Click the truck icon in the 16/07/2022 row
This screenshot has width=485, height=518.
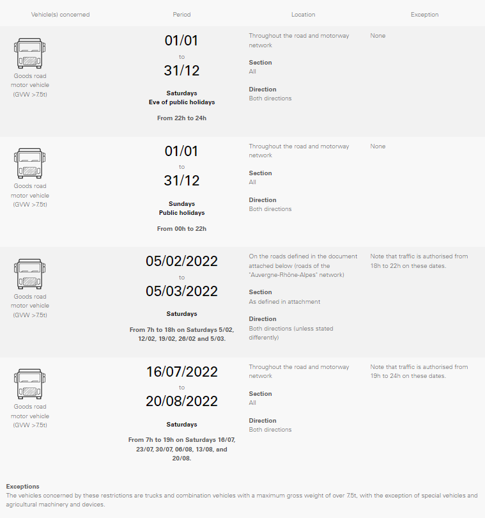point(30,384)
